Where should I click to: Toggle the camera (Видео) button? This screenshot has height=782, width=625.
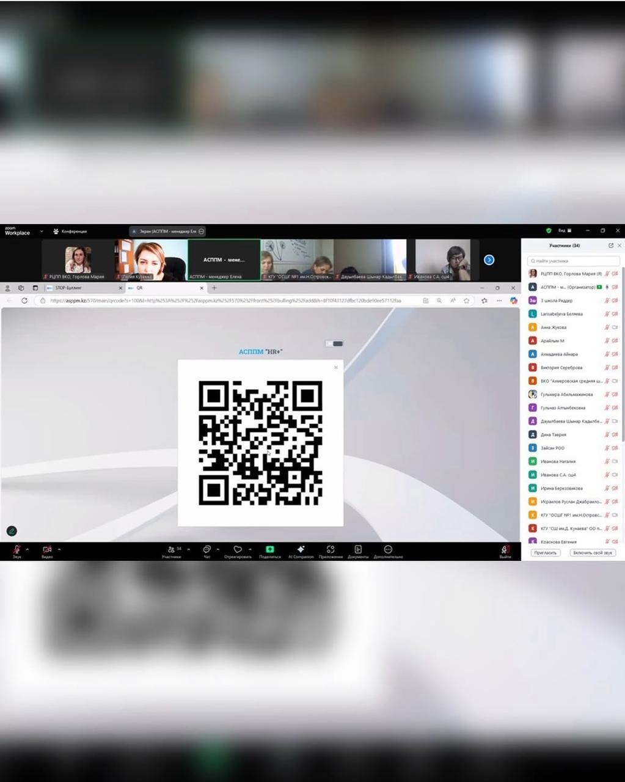[47, 550]
